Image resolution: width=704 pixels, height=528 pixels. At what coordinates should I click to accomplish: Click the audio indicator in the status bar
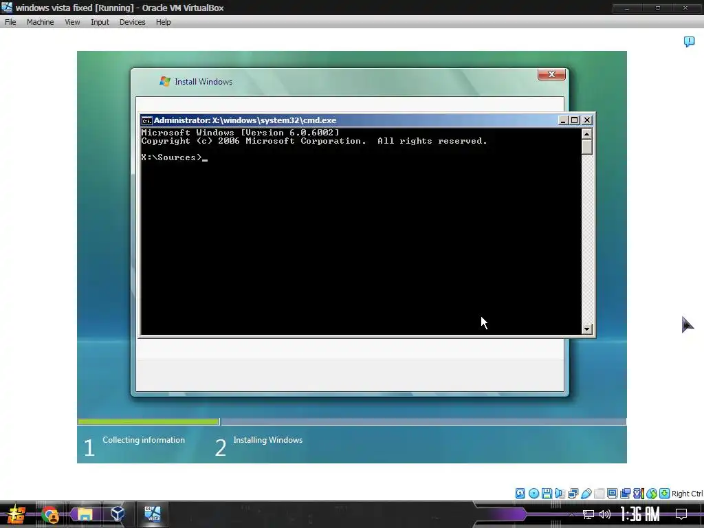(x=560, y=494)
